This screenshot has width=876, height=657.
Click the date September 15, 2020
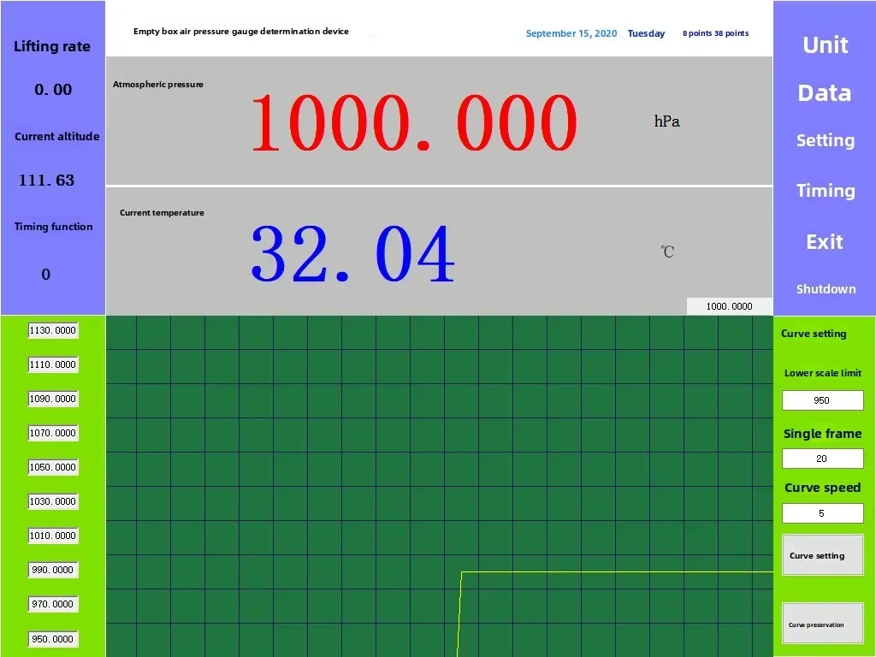coord(571,33)
